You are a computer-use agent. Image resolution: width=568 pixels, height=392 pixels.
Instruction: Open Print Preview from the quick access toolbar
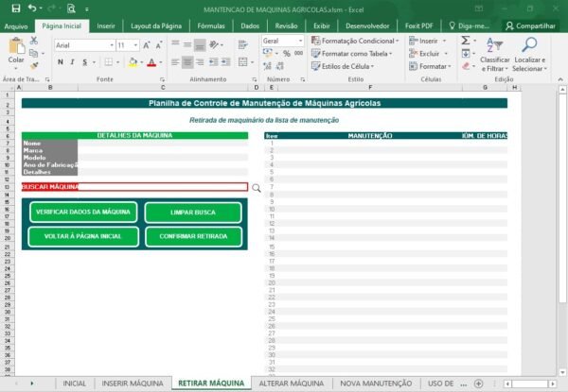point(71,9)
